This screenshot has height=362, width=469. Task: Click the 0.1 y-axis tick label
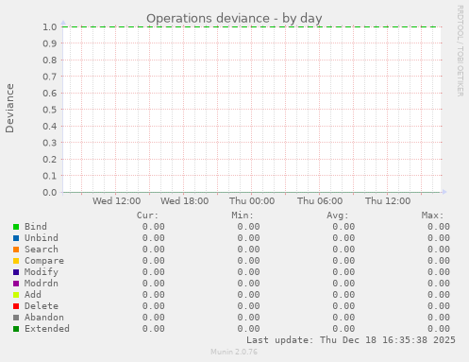(x=50, y=176)
